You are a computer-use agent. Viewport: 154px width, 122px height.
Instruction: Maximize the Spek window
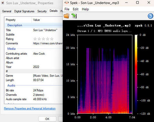pos(138,3)
